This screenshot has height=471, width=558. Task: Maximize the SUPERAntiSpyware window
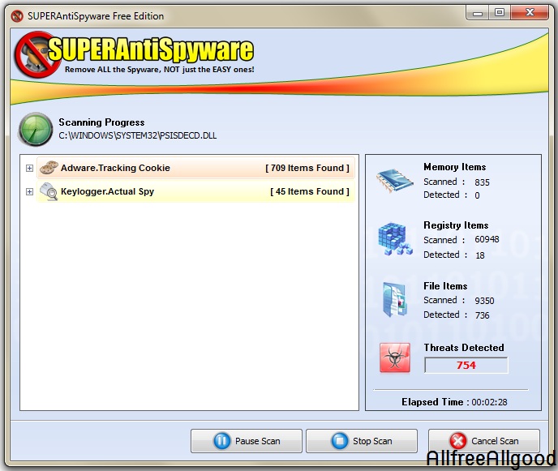[500, 13]
